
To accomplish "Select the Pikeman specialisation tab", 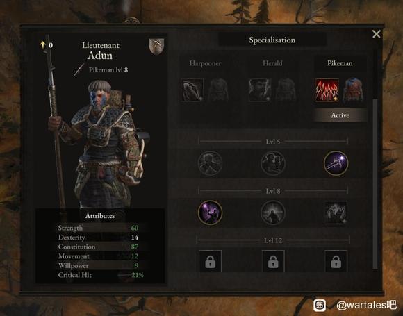I will tap(340, 63).
